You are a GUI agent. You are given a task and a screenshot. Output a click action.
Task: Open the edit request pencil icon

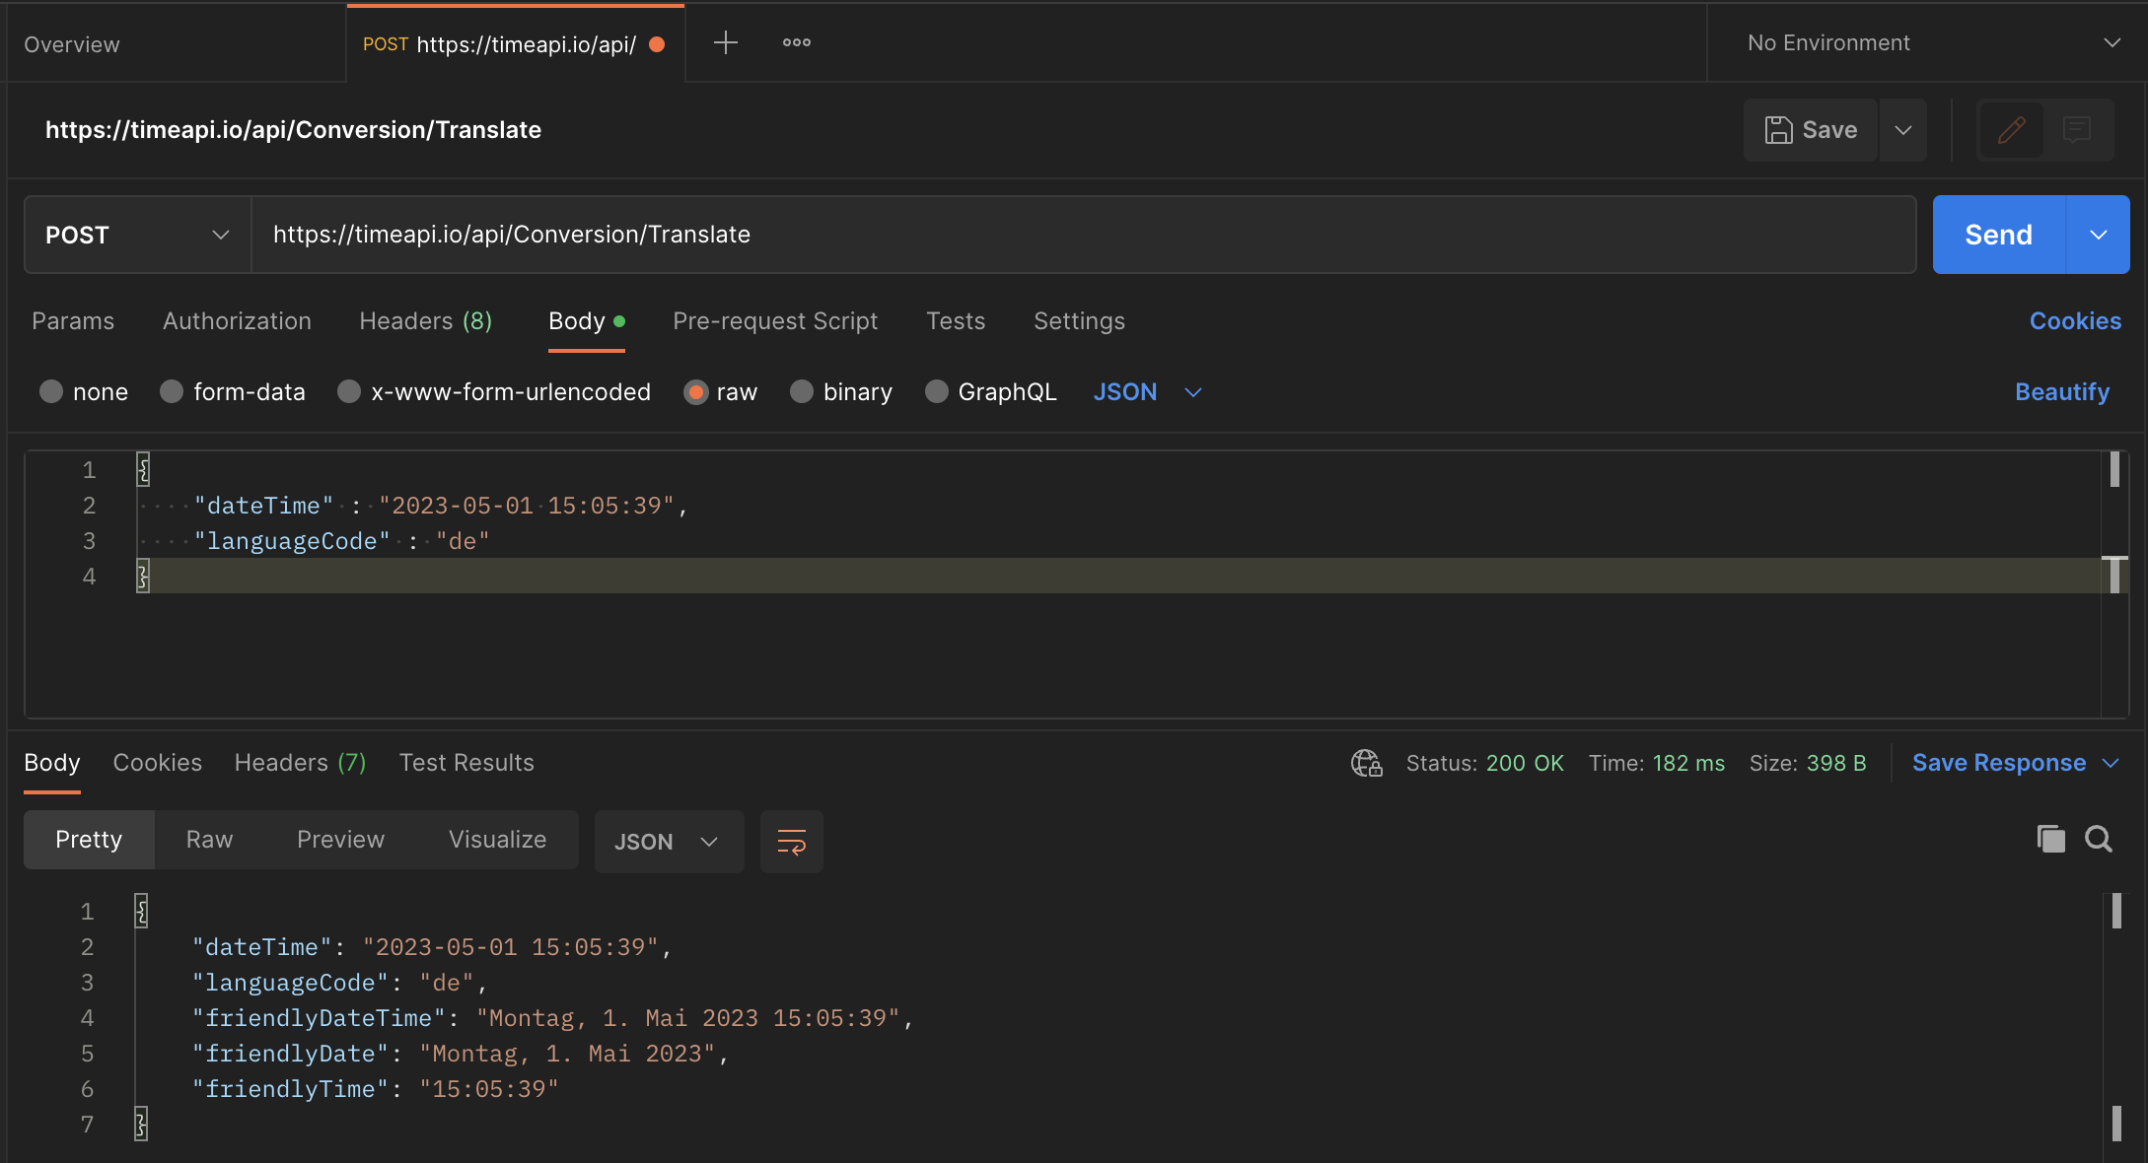pyautogui.click(x=2011, y=129)
